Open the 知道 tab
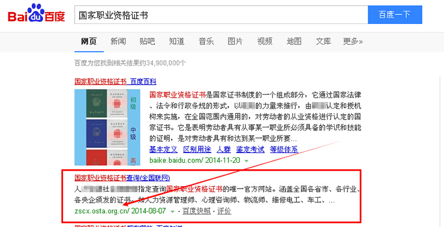 (176, 41)
